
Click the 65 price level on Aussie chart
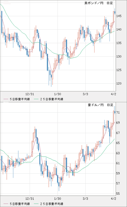click(118, 143)
